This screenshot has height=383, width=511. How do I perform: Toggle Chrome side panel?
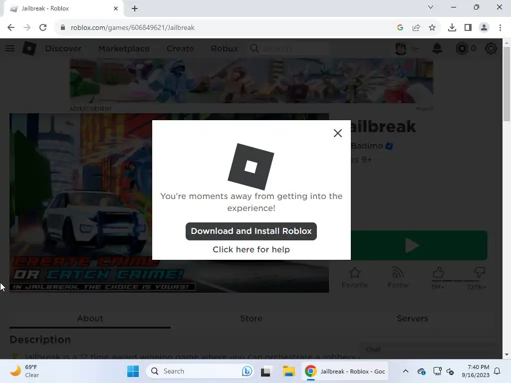(x=468, y=28)
